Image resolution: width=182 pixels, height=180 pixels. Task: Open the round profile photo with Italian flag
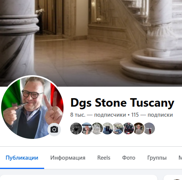[32, 107]
